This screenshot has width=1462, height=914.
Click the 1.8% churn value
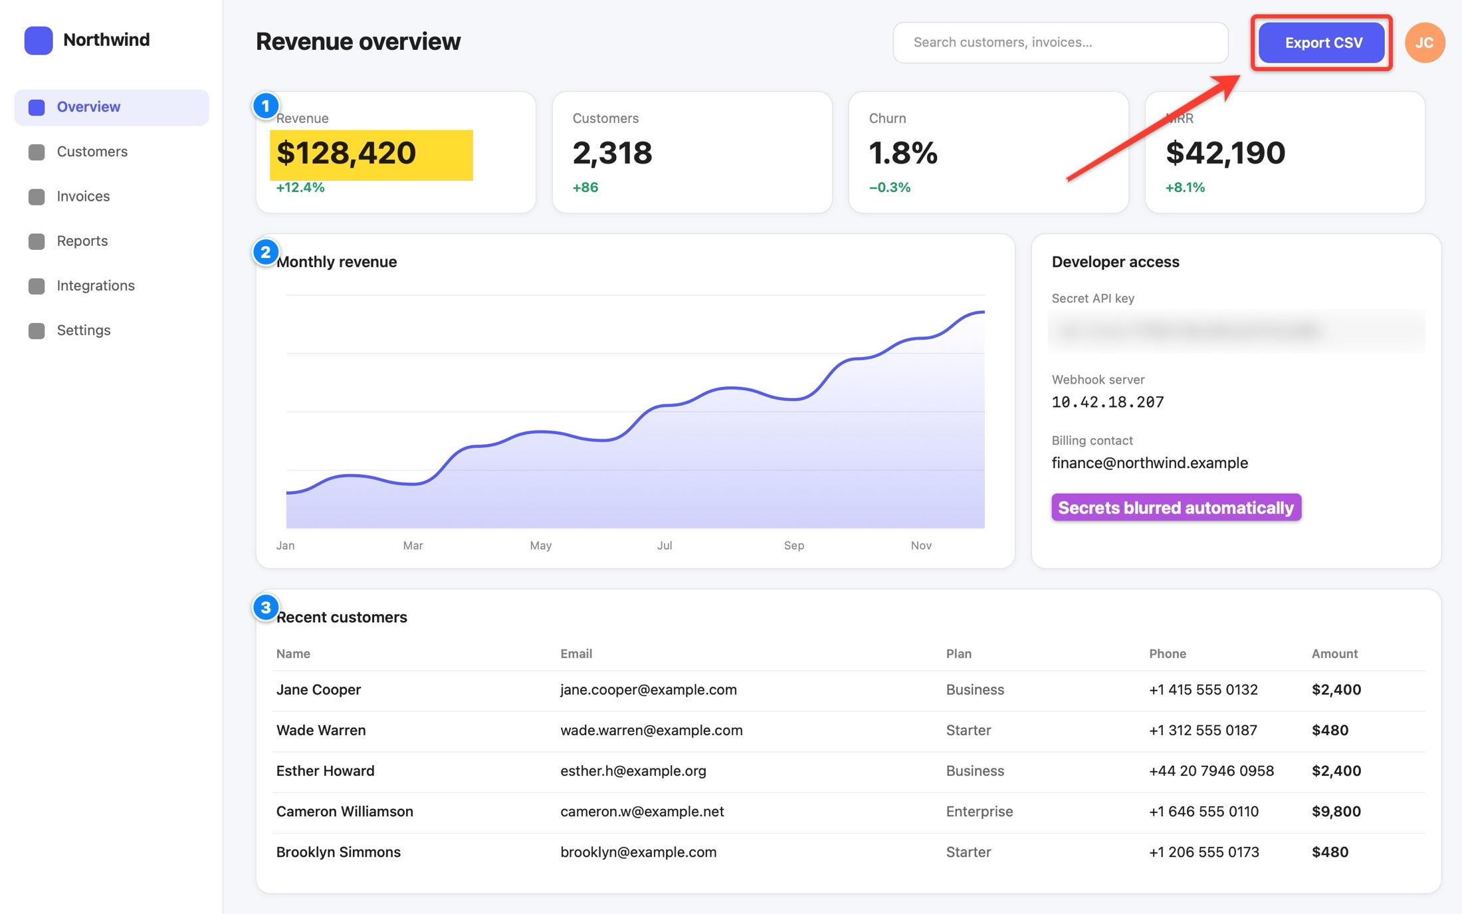click(903, 153)
